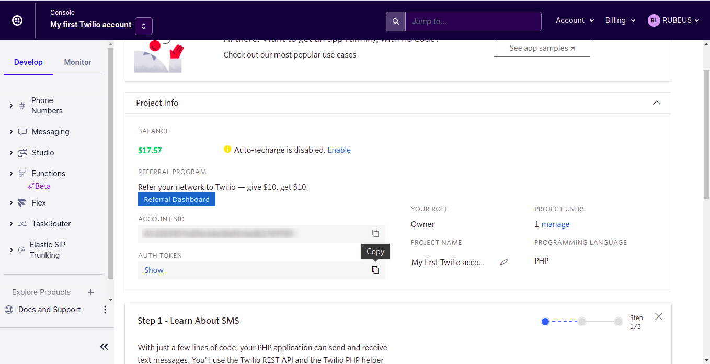
Task: Click the My first Twilio account link
Action: (91, 25)
